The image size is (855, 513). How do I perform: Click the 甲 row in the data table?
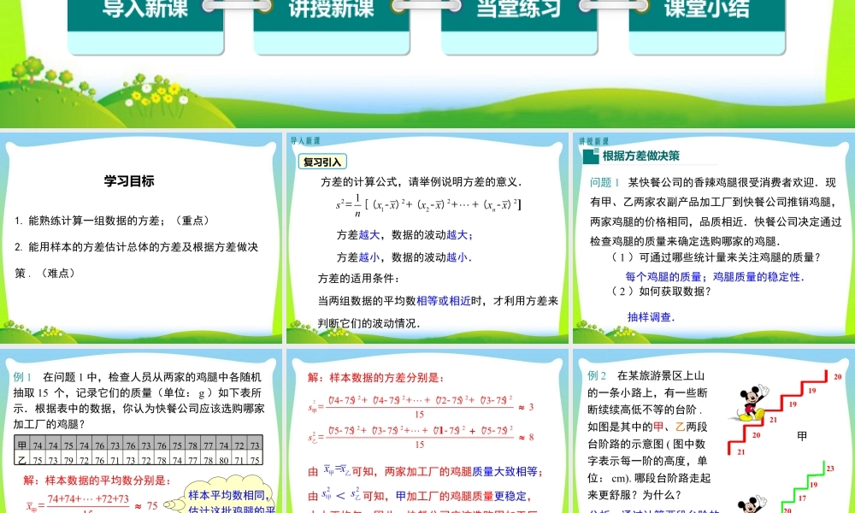[139, 445]
